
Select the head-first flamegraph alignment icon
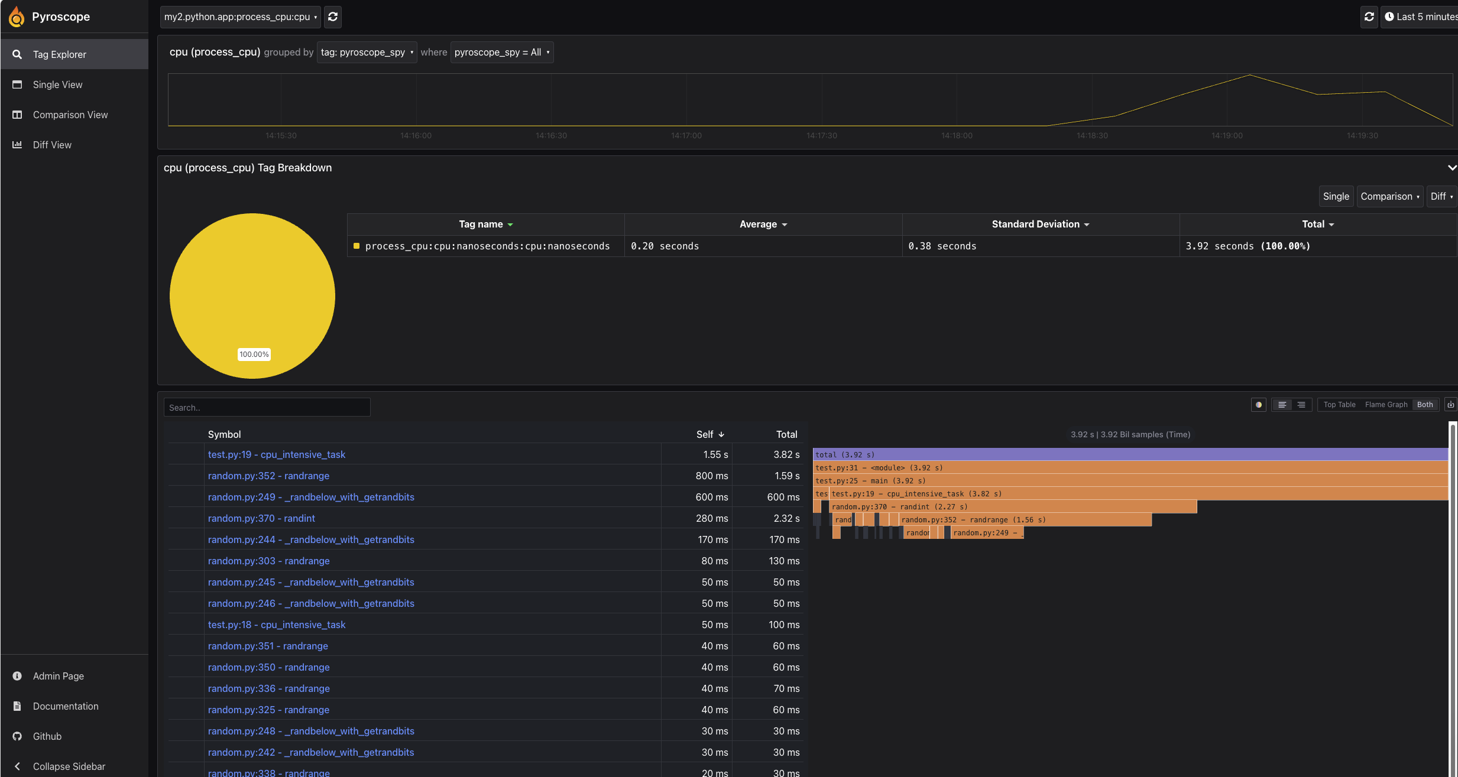pos(1282,405)
